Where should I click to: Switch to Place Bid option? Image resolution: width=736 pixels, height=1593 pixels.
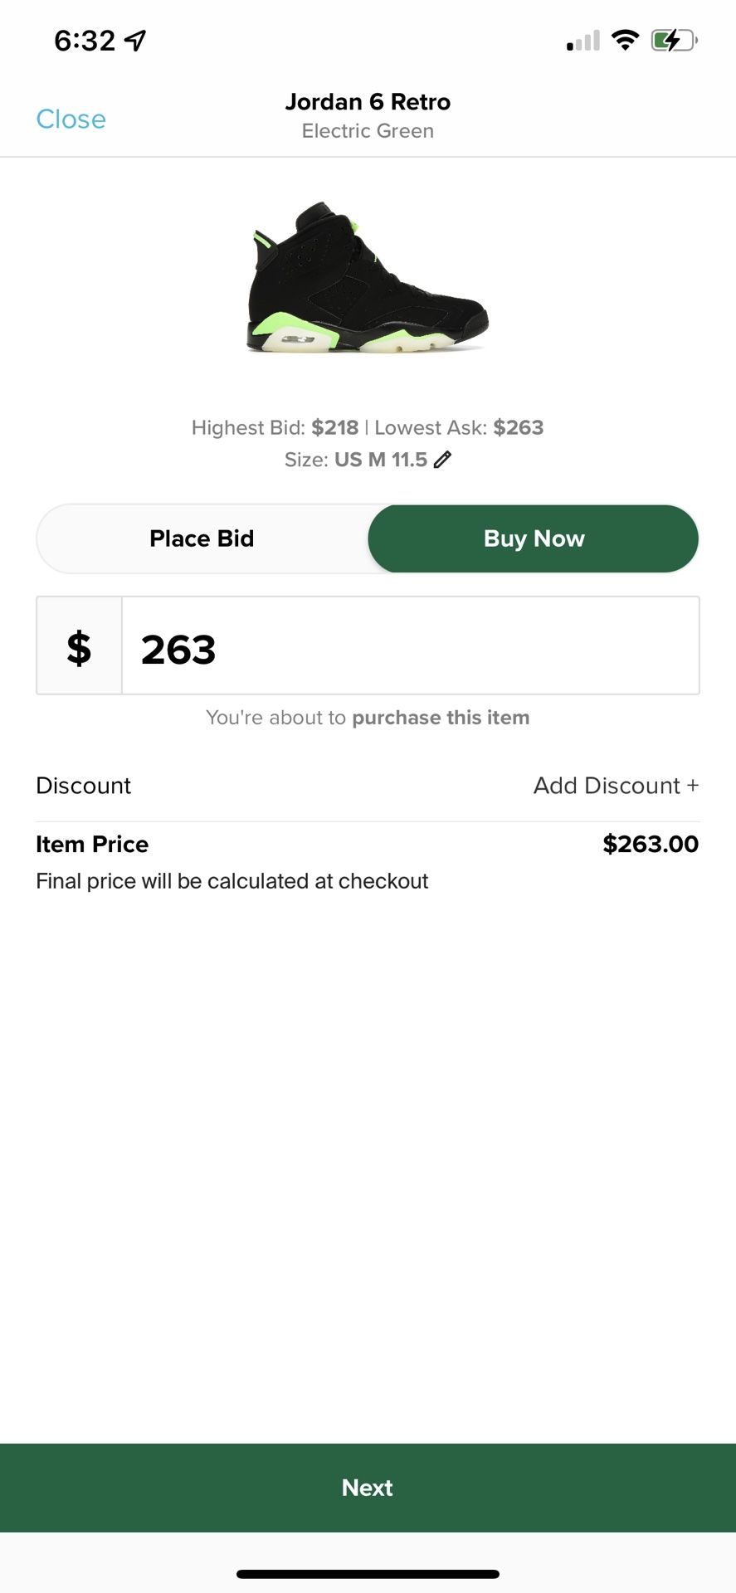(202, 538)
